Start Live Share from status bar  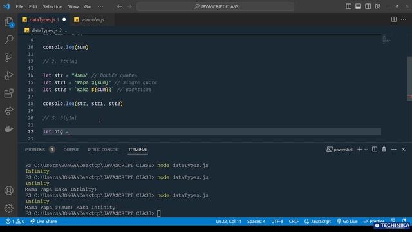pyautogui.click(x=43, y=221)
